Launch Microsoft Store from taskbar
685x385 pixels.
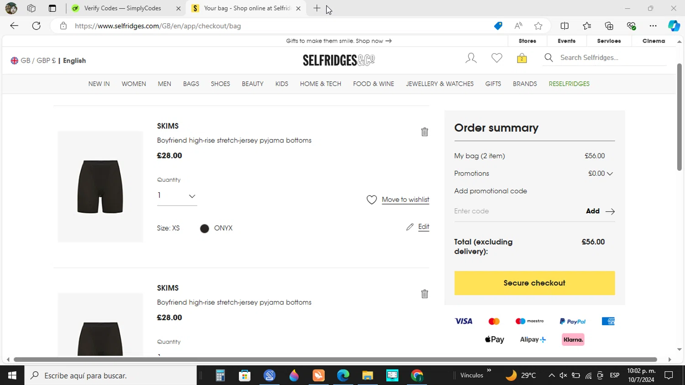[x=245, y=375]
